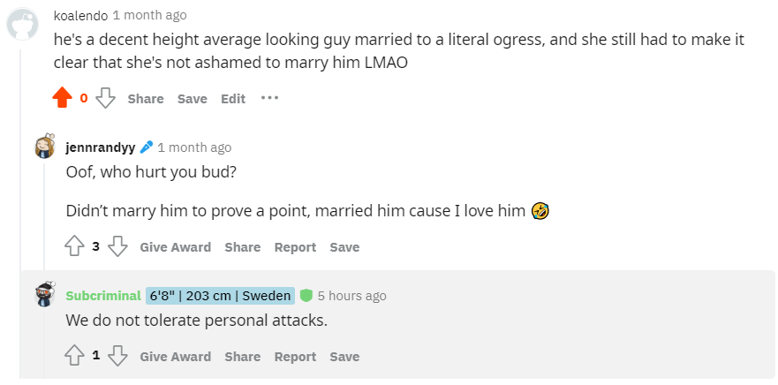Open koalendo's user profile link
The height and width of the screenshot is (385, 778).
point(81,15)
